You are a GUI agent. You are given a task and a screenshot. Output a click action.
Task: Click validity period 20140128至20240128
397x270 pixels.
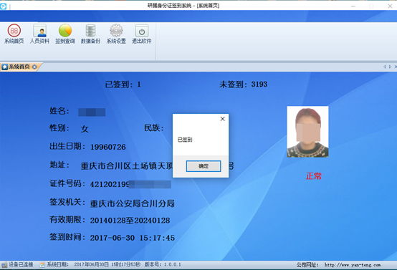[130, 221]
